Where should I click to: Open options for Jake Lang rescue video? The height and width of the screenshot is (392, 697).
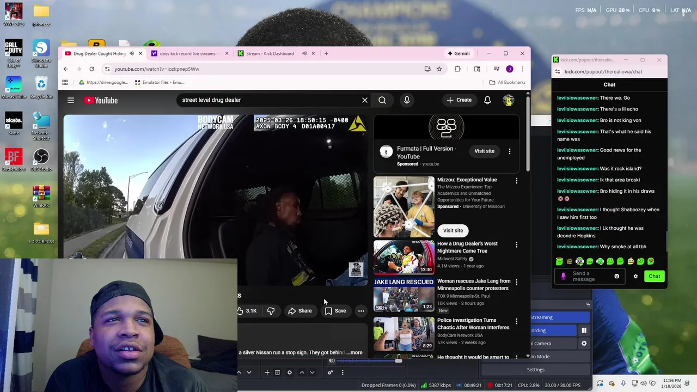pos(516,282)
